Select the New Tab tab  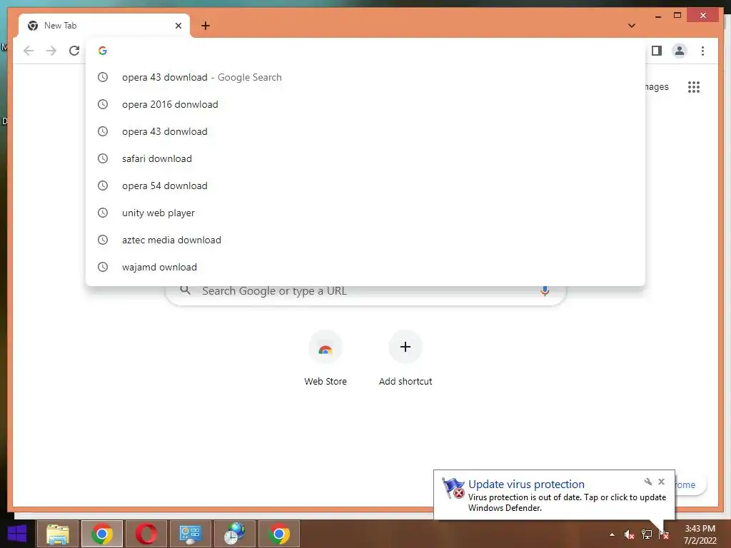tap(104, 26)
